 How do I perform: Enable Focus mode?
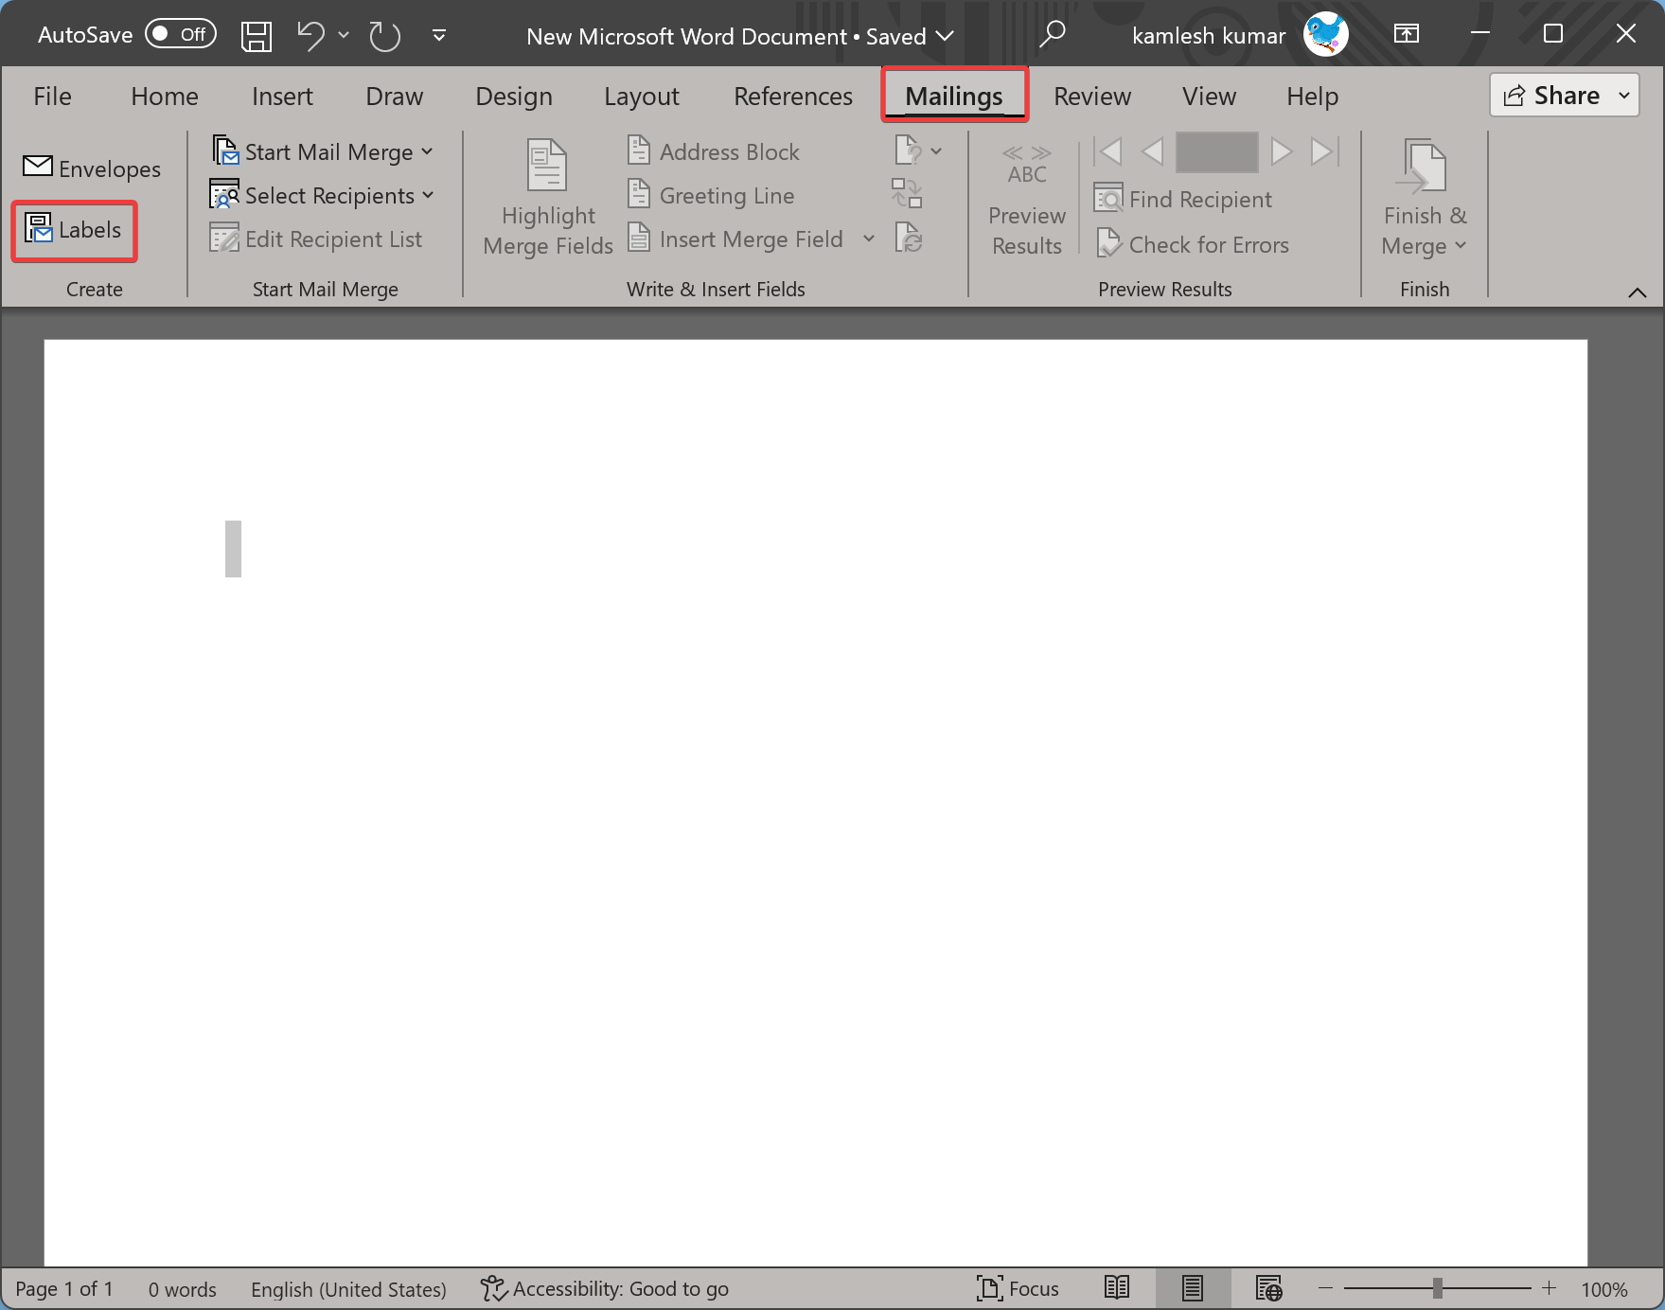1018,1288
